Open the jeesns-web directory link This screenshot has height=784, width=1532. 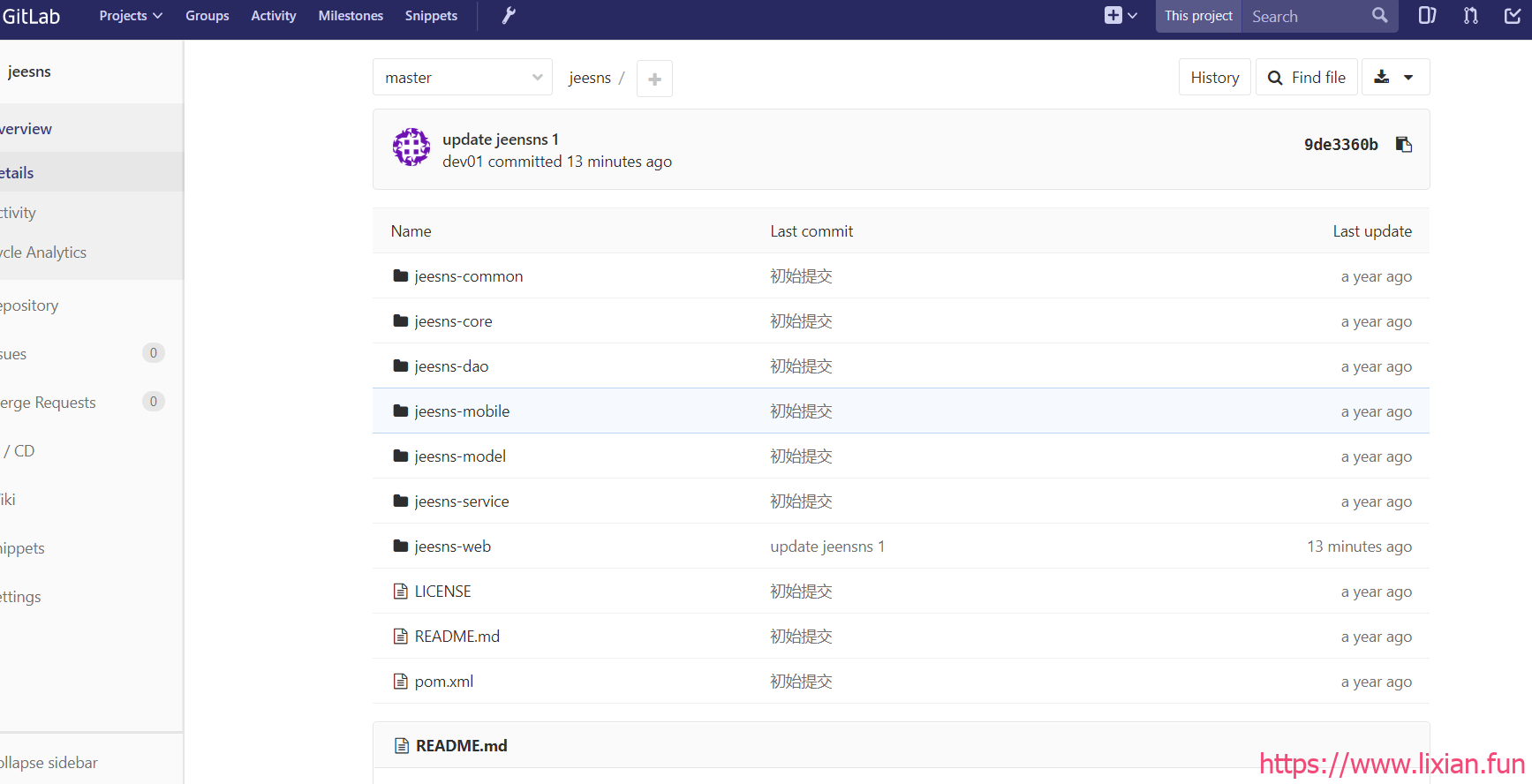click(453, 547)
